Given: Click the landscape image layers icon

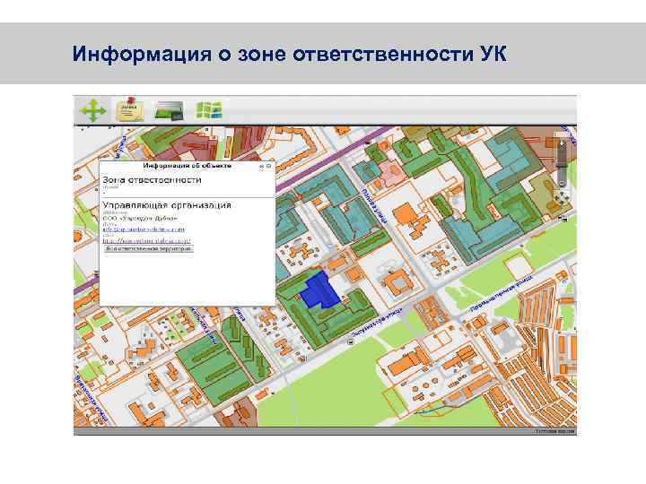Looking at the screenshot, I should pos(169,111).
